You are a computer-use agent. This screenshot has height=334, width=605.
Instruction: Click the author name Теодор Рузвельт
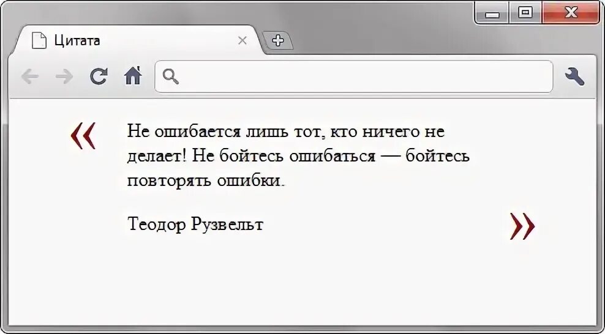pos(195,225)
